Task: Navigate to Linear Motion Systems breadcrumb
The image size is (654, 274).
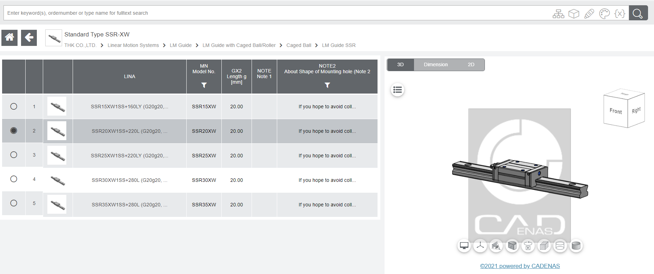Action: (x=133, y=45)
